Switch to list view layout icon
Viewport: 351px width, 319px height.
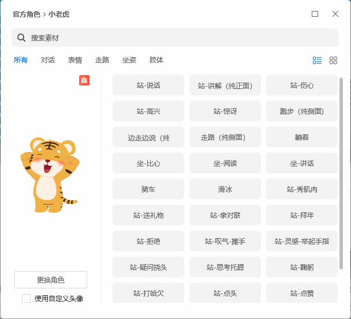pos(317,60)
